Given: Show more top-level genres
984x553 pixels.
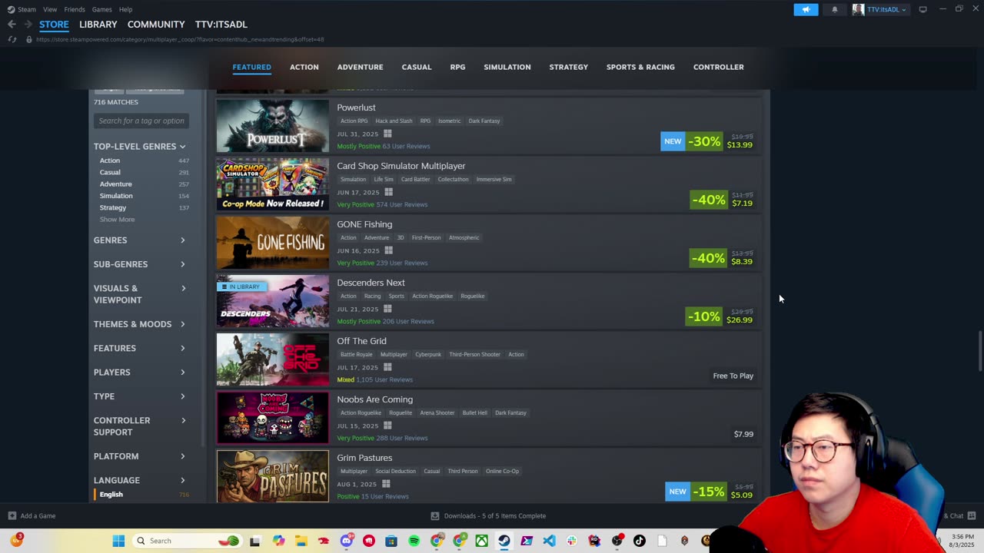Looking at the screenshot, I should (117, 220).
